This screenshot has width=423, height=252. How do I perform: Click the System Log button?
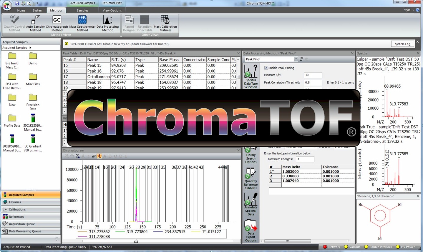(402, 44)
